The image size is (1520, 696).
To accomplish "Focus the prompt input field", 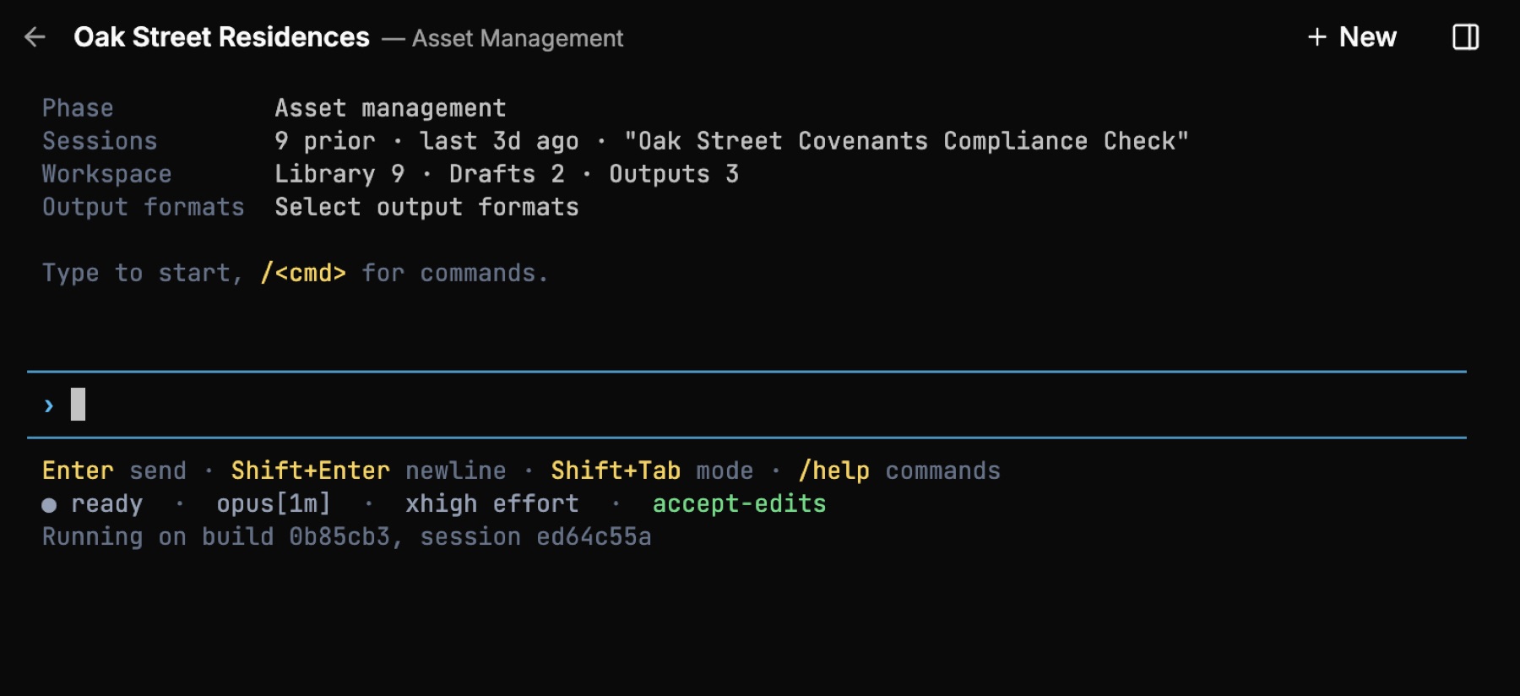I will (x=746, y=405).
